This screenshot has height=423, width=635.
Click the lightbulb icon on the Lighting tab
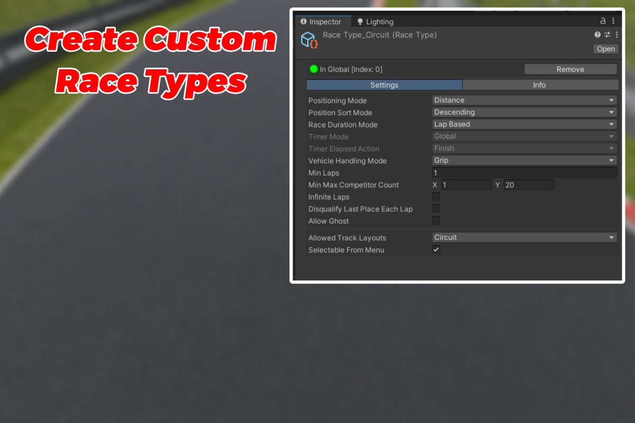[360, 22]
